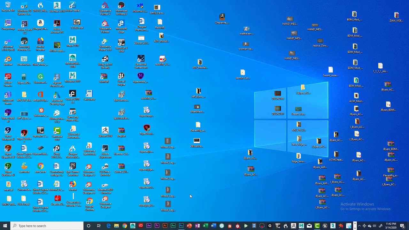Select the Firefox desktop shortcut
The height and width of the screenshot is (230, 409).
click(73, 186)
